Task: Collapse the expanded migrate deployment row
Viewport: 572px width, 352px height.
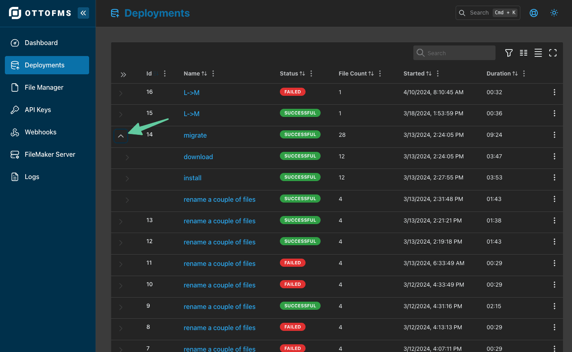Action: [x=121, y=136]
